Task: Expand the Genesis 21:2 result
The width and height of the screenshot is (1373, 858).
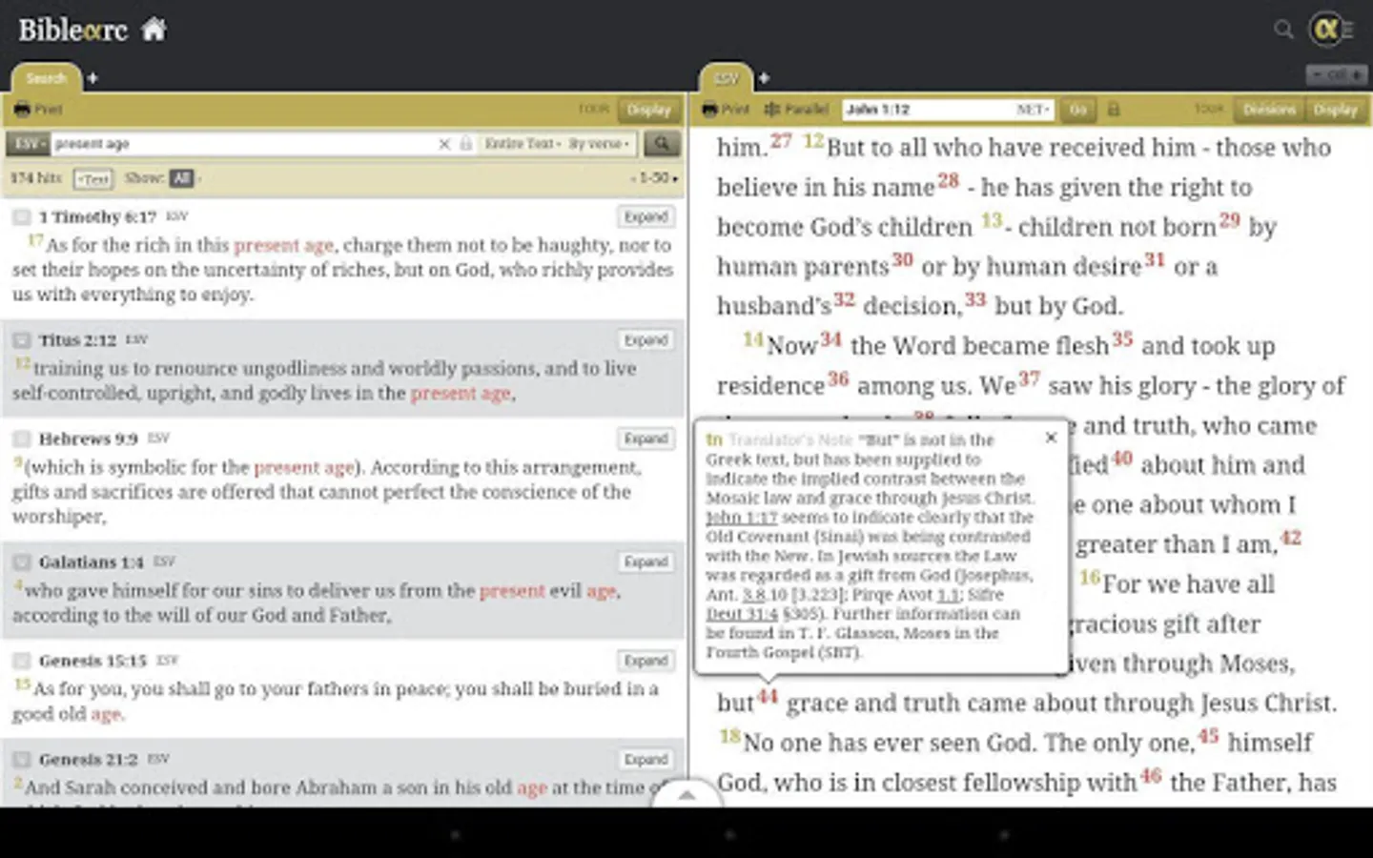Action: [x=646, y=760]
